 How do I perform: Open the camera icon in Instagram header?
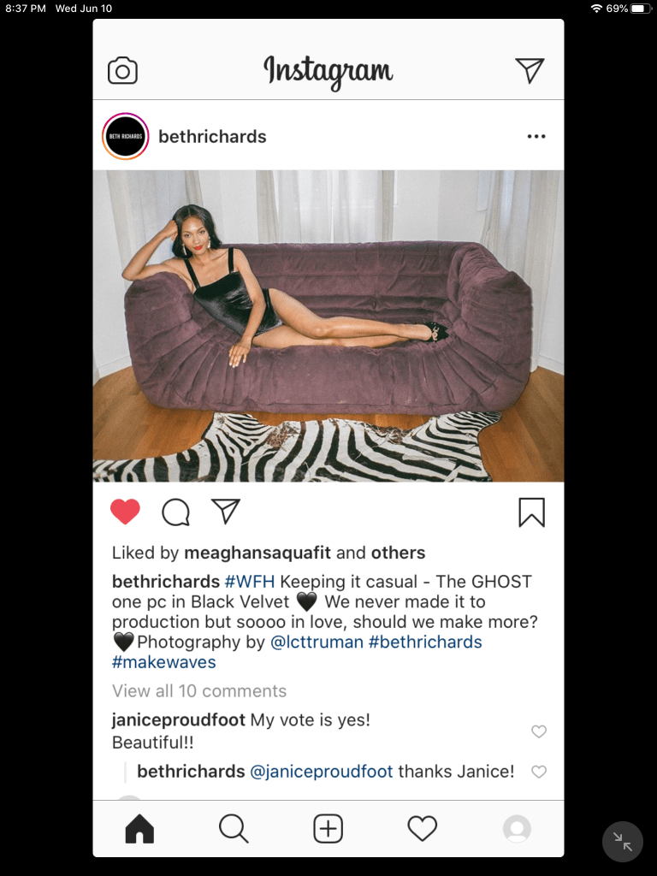point(122,70)
